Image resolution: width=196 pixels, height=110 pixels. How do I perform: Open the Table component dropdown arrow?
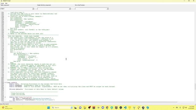(33, 9)
